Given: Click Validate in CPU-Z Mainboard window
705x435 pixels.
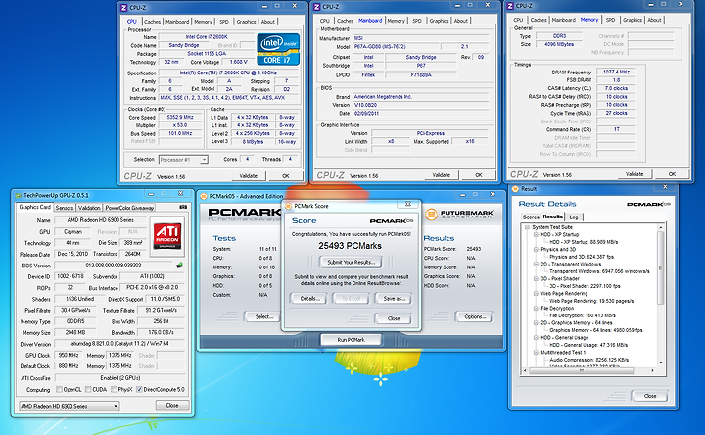Looking at the screenshot, I should point(441,175).
